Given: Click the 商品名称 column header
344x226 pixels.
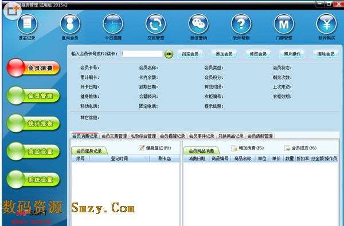Looking at the screenshot, I should pos(243,158).
